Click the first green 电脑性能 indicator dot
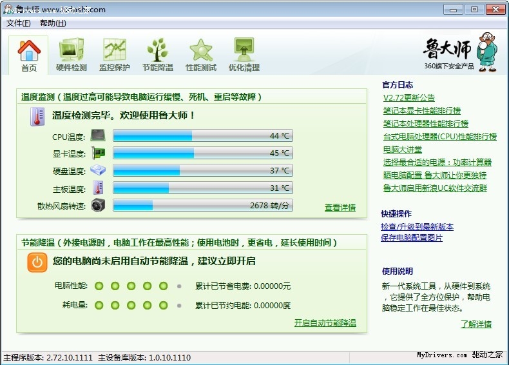This screenshot has width=509, height=365. point(99,286)
